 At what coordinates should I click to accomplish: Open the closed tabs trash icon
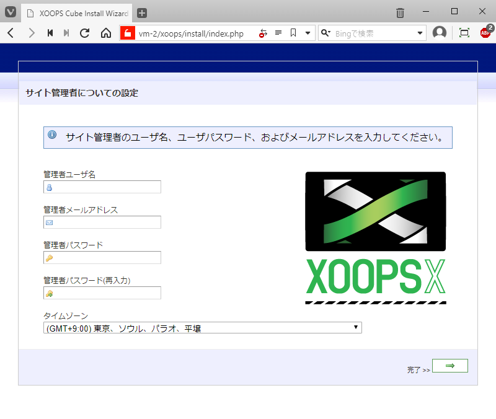coord(400,12)
